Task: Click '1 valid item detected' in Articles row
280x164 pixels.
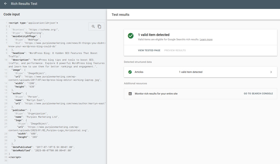Action: click(191, 72)
